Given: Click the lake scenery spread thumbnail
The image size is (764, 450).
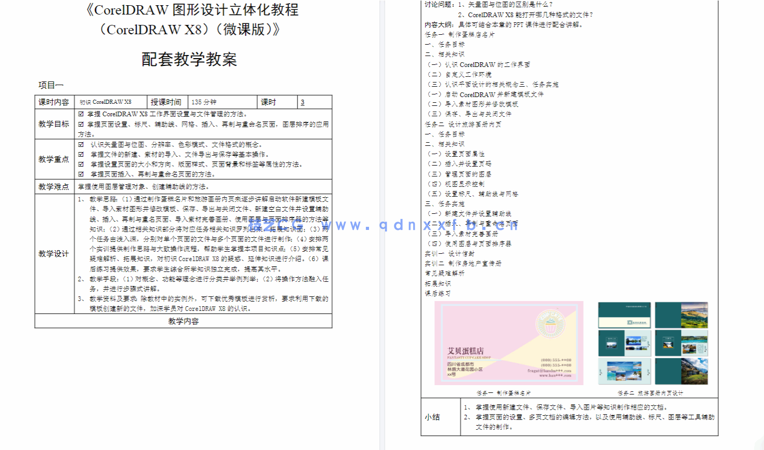Looking at the screenshot, I should (x=624, y=343).
